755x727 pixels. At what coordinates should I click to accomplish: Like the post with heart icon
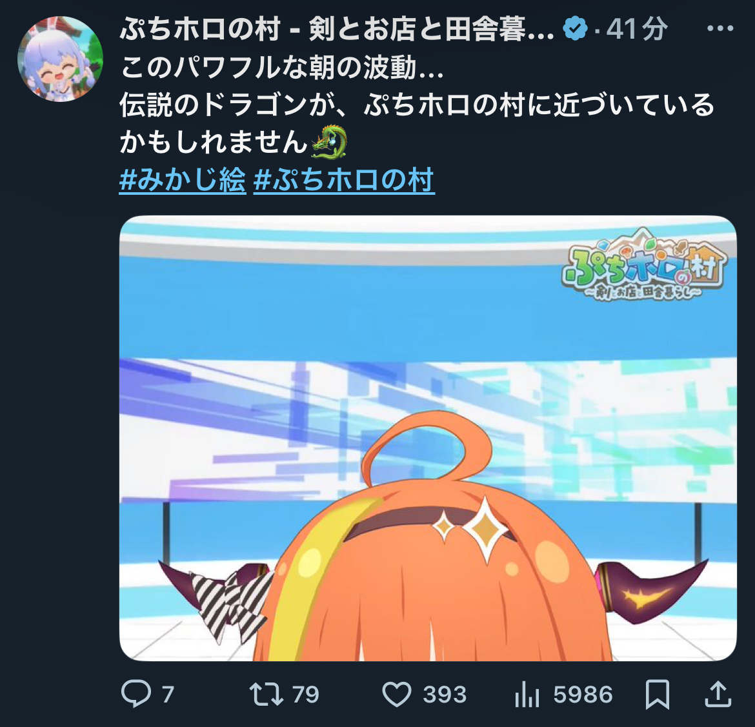(397, 694)
